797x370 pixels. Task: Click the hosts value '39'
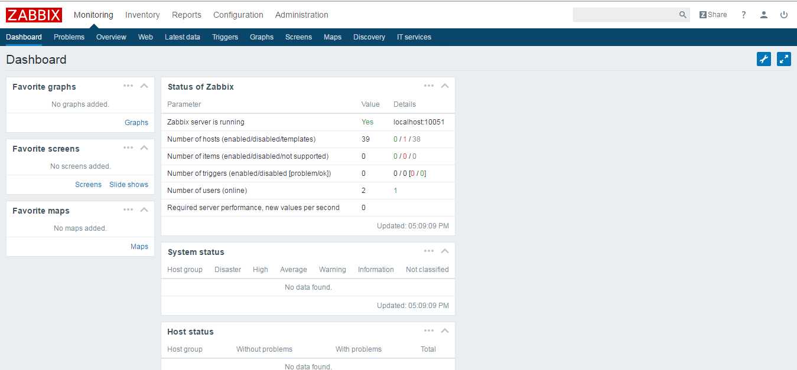[366, 139]
